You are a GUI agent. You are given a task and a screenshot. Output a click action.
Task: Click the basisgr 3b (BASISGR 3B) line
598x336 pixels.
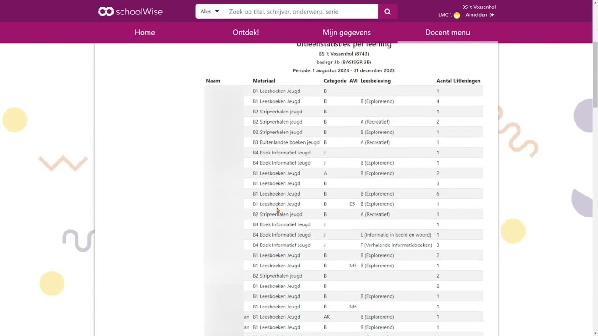click(x=344, y=62)
